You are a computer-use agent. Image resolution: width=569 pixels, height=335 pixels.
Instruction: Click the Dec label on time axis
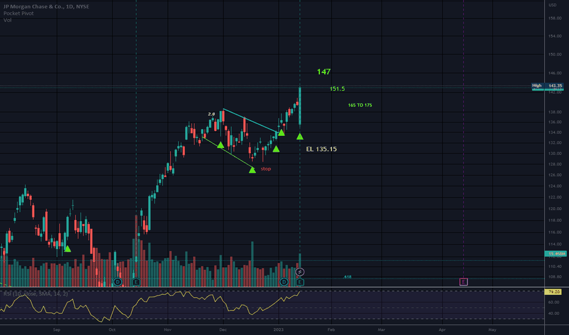(x=223, y=330)
